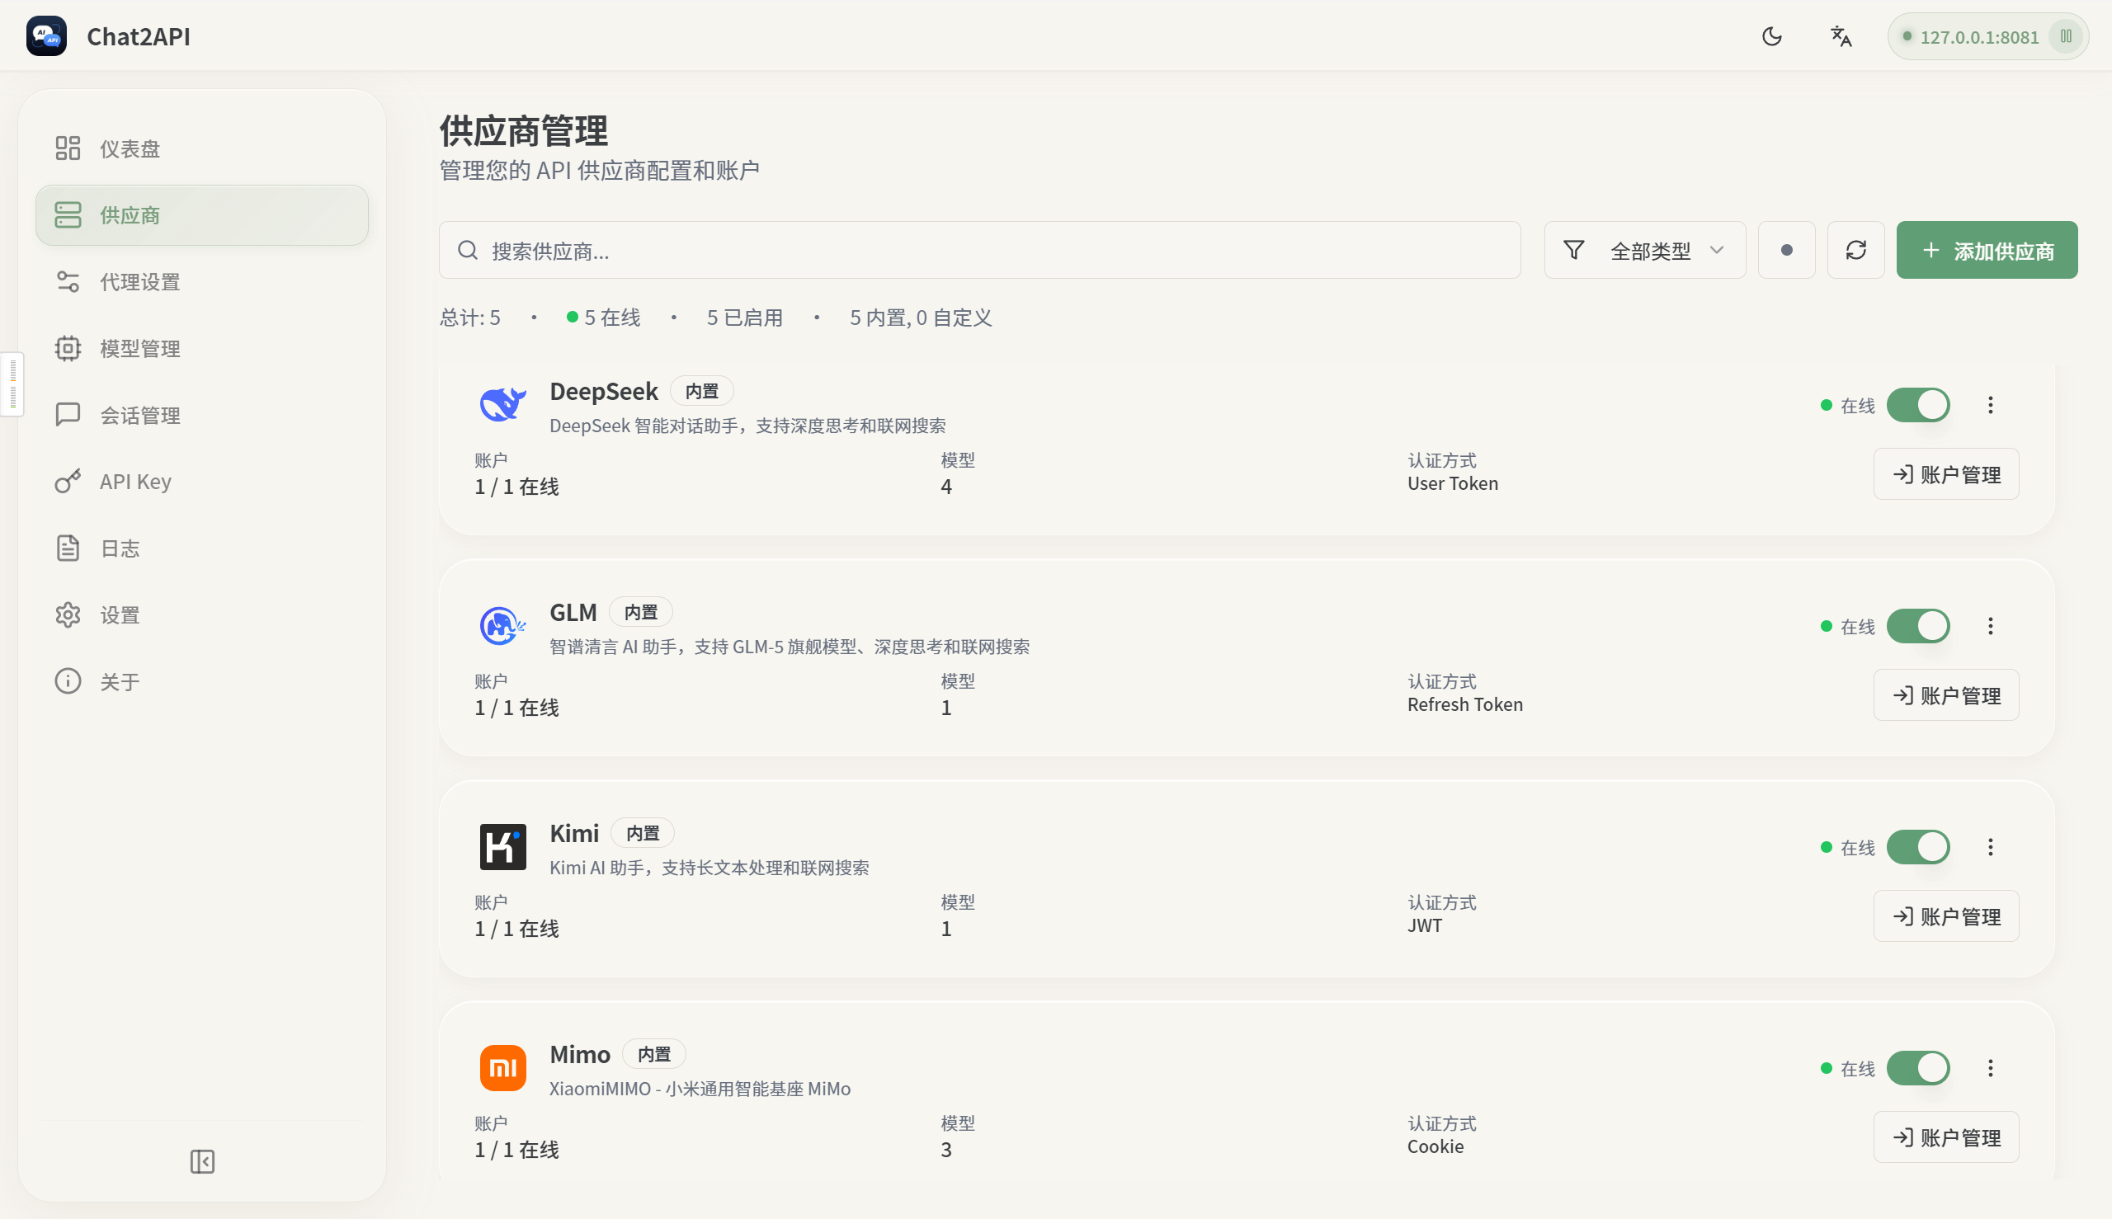Open 账户管理 for DeepSeek
This screenshot has height=1219, width=2112.
click(1945, 475)
